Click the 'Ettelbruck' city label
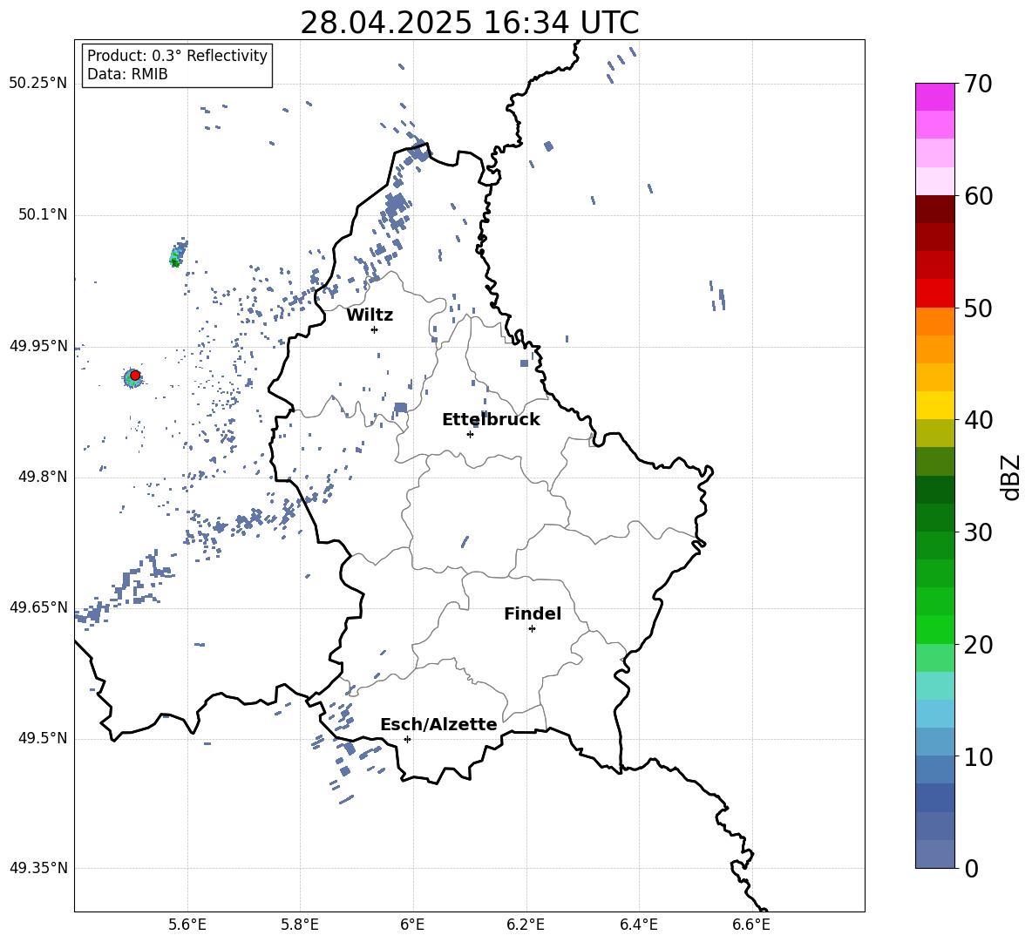1032x942 pixels. point(491,420)
